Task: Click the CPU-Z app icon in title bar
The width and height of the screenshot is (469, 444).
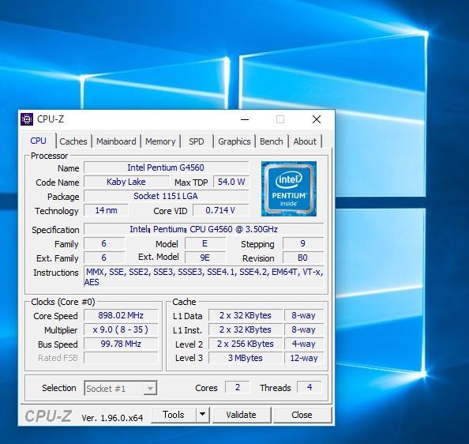Action: click(x=27, y=119)
